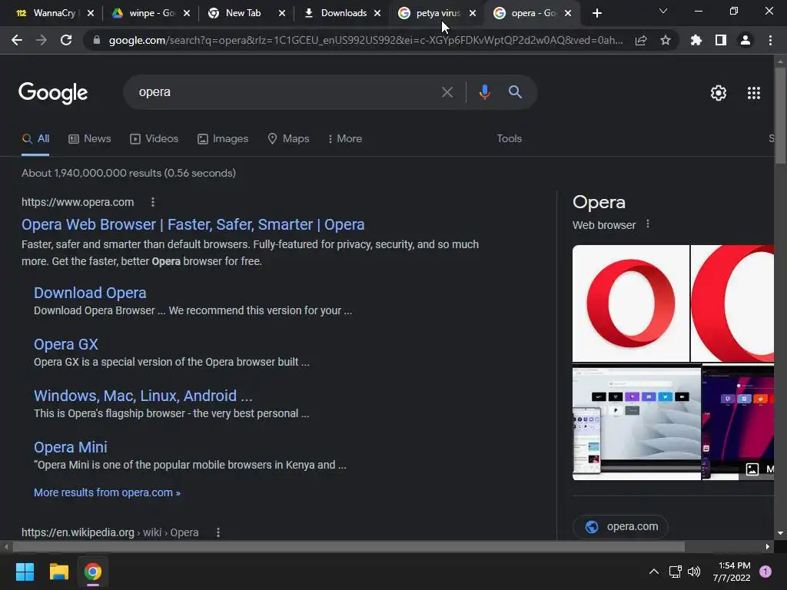Open File Explorer from taskbar
This screenshot has height=590, width=787.
point(58,572)
